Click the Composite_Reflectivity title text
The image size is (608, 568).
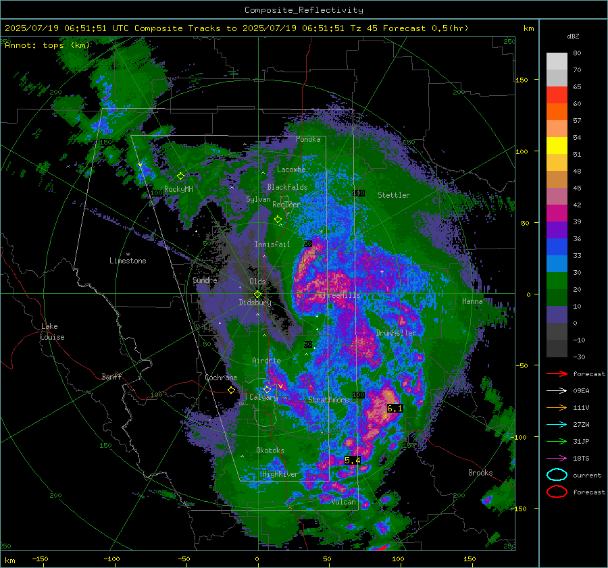pos(304,10)
